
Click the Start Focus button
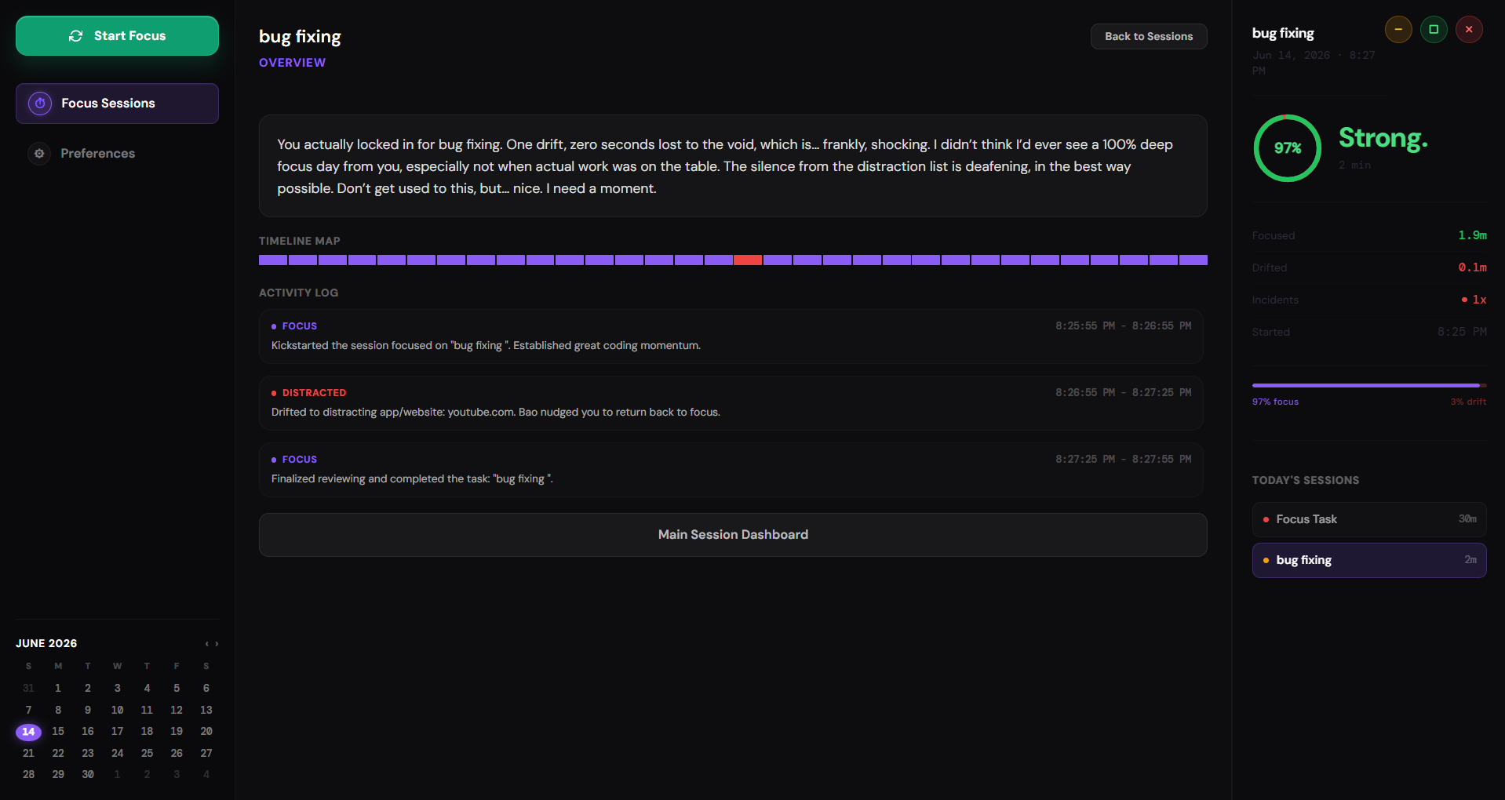point(117,36)
